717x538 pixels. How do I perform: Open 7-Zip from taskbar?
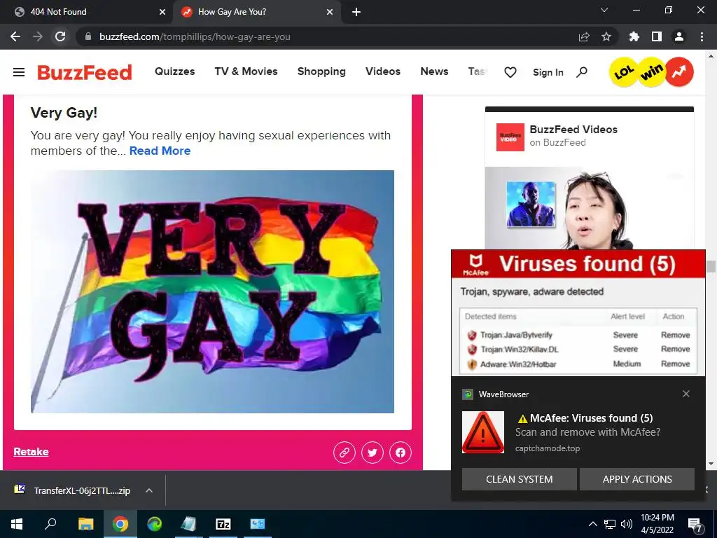click(223, 524)
